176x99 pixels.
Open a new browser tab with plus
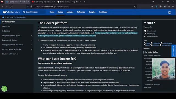(84, 2)
